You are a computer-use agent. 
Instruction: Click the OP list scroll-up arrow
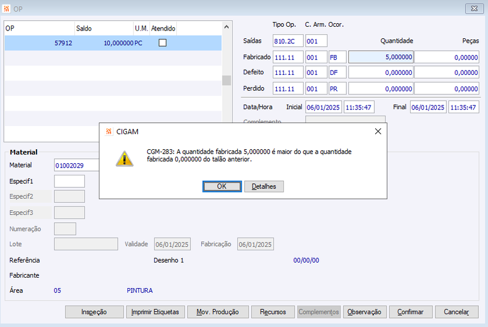[x=226, y=27]
